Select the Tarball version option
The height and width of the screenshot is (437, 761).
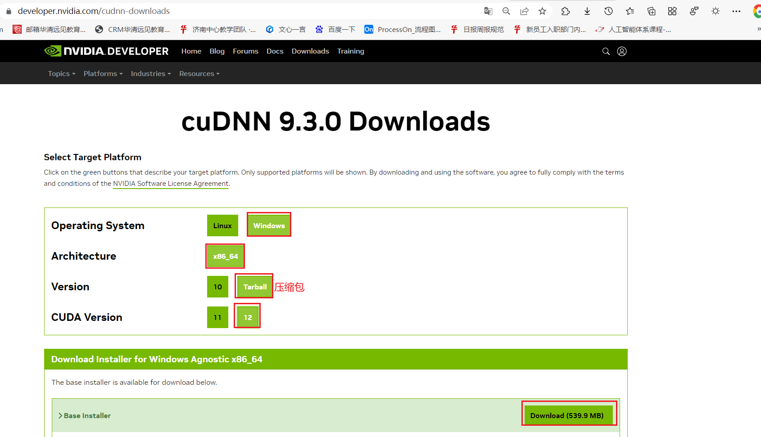click(x=255, y=287)
